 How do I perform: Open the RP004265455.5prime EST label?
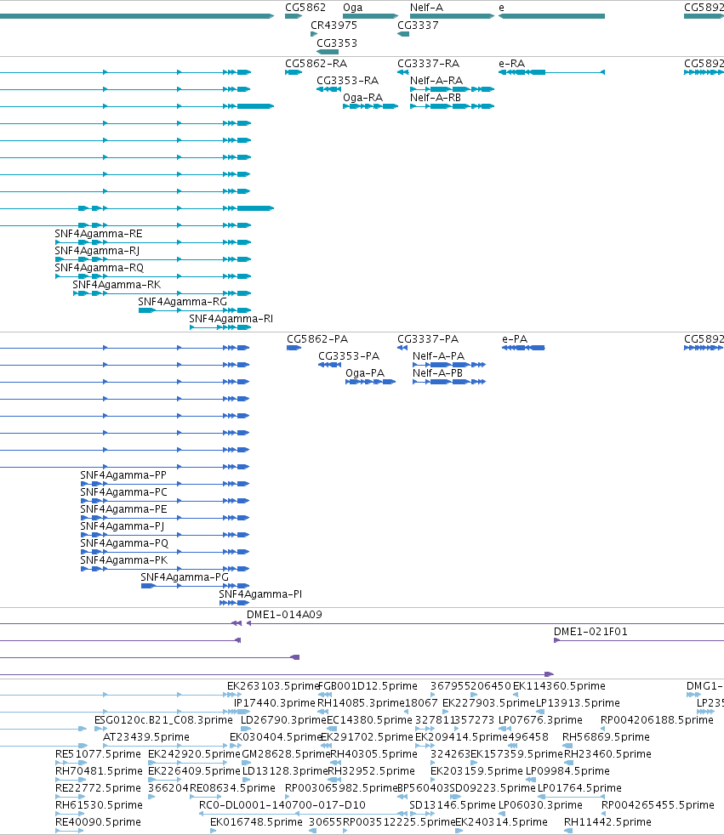click(658, 806)
